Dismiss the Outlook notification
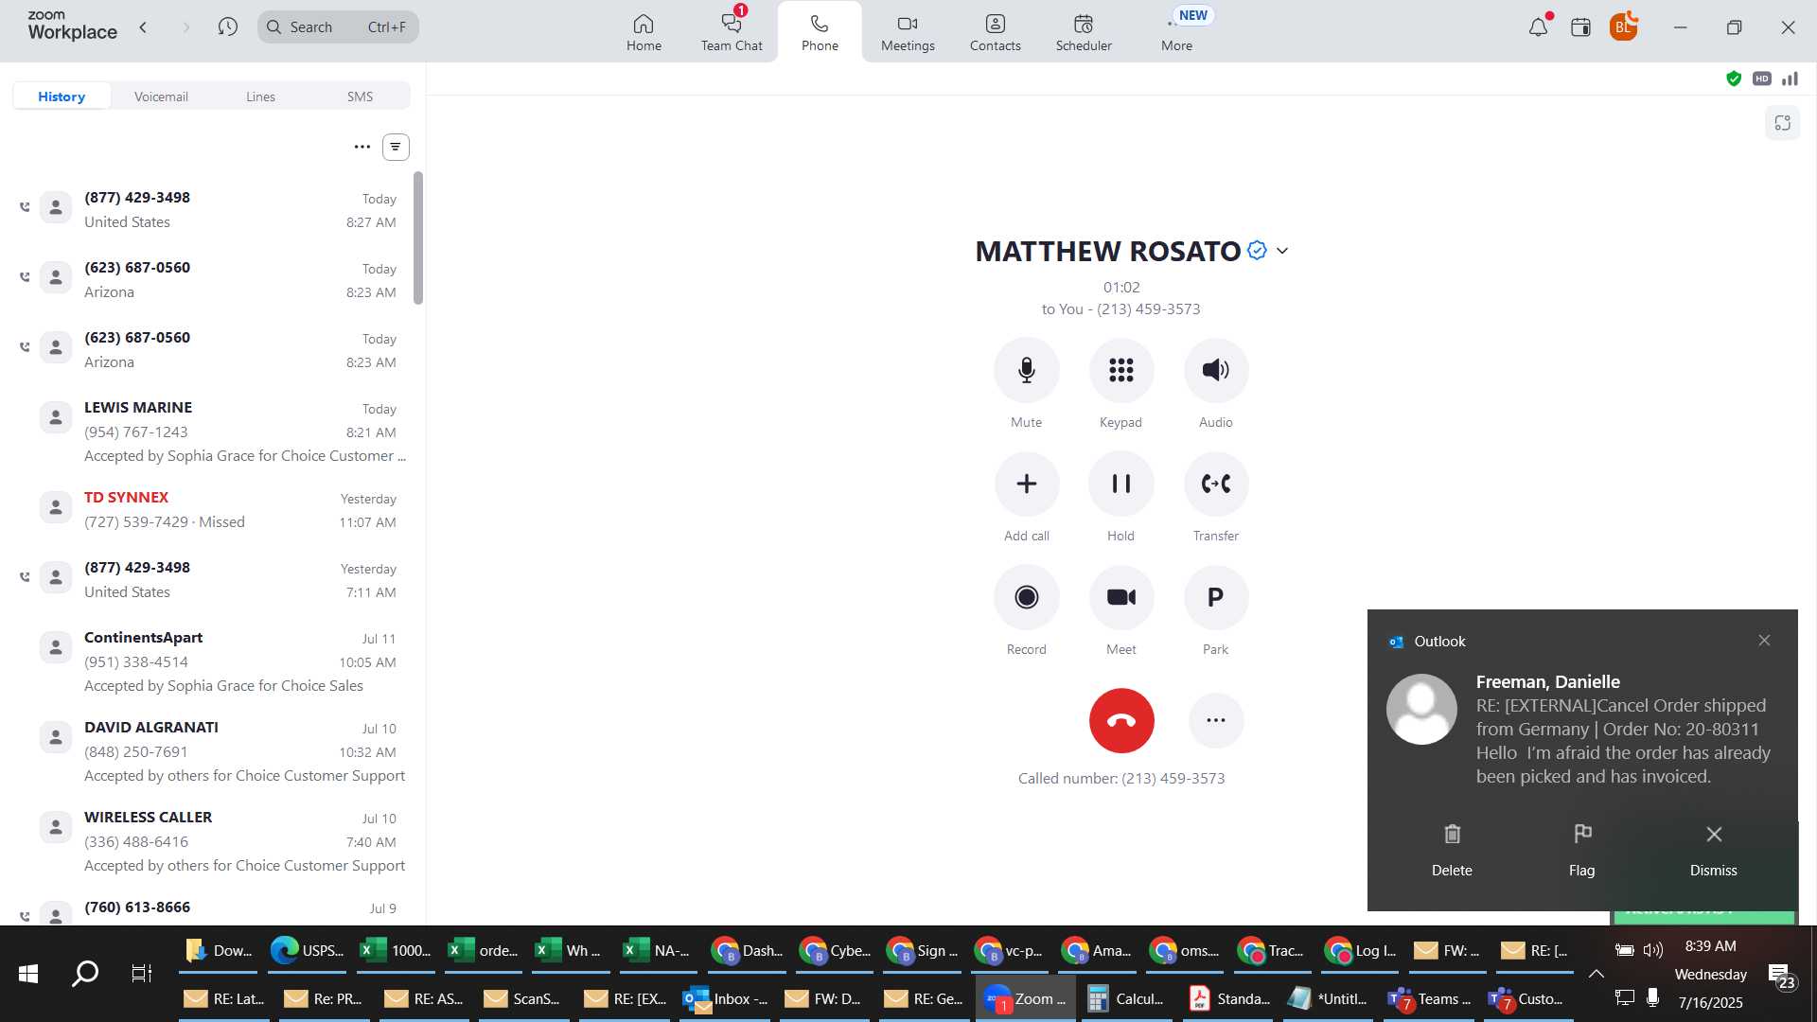This screenshot has height=1022, width=1817. click(x=1713, y=850)
